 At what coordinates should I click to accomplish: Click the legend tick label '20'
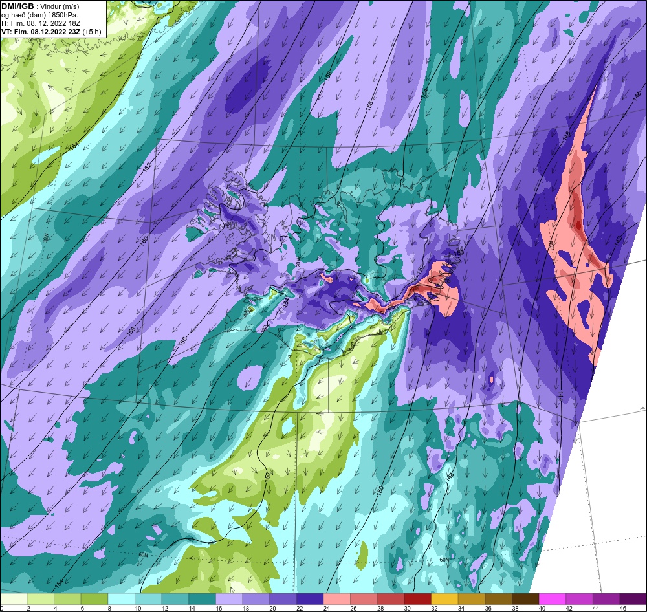point(273,608)
